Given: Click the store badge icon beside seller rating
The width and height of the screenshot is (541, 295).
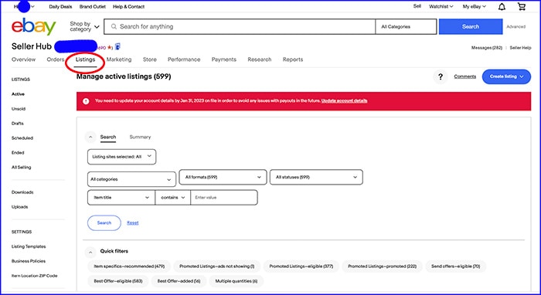Looking at the screenshot, I should (x=117, y=46).
